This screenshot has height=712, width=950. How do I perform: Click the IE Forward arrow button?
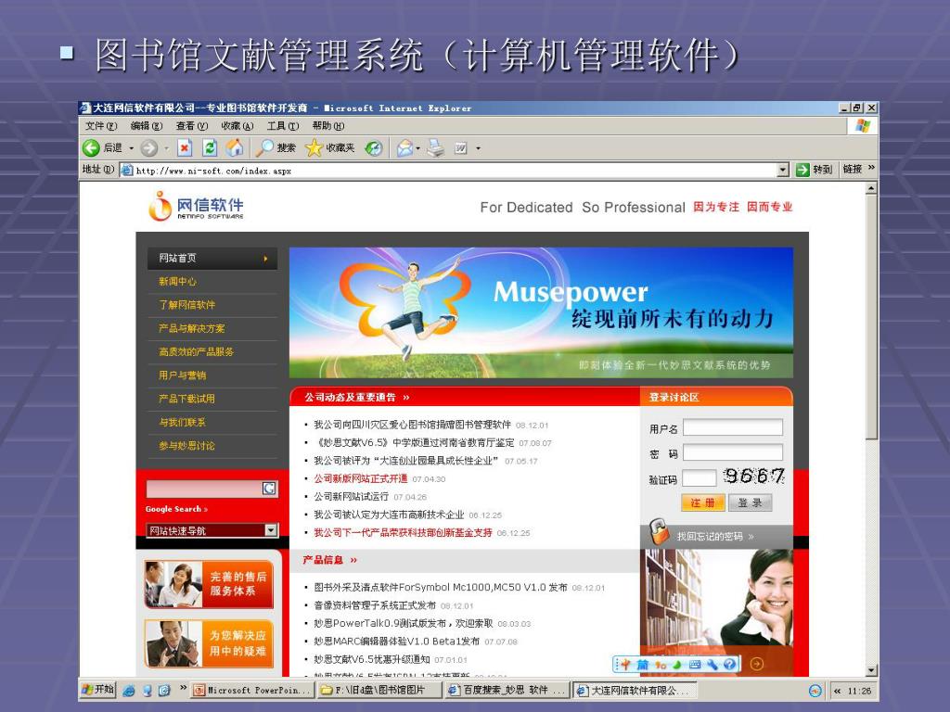click(149, 147)
